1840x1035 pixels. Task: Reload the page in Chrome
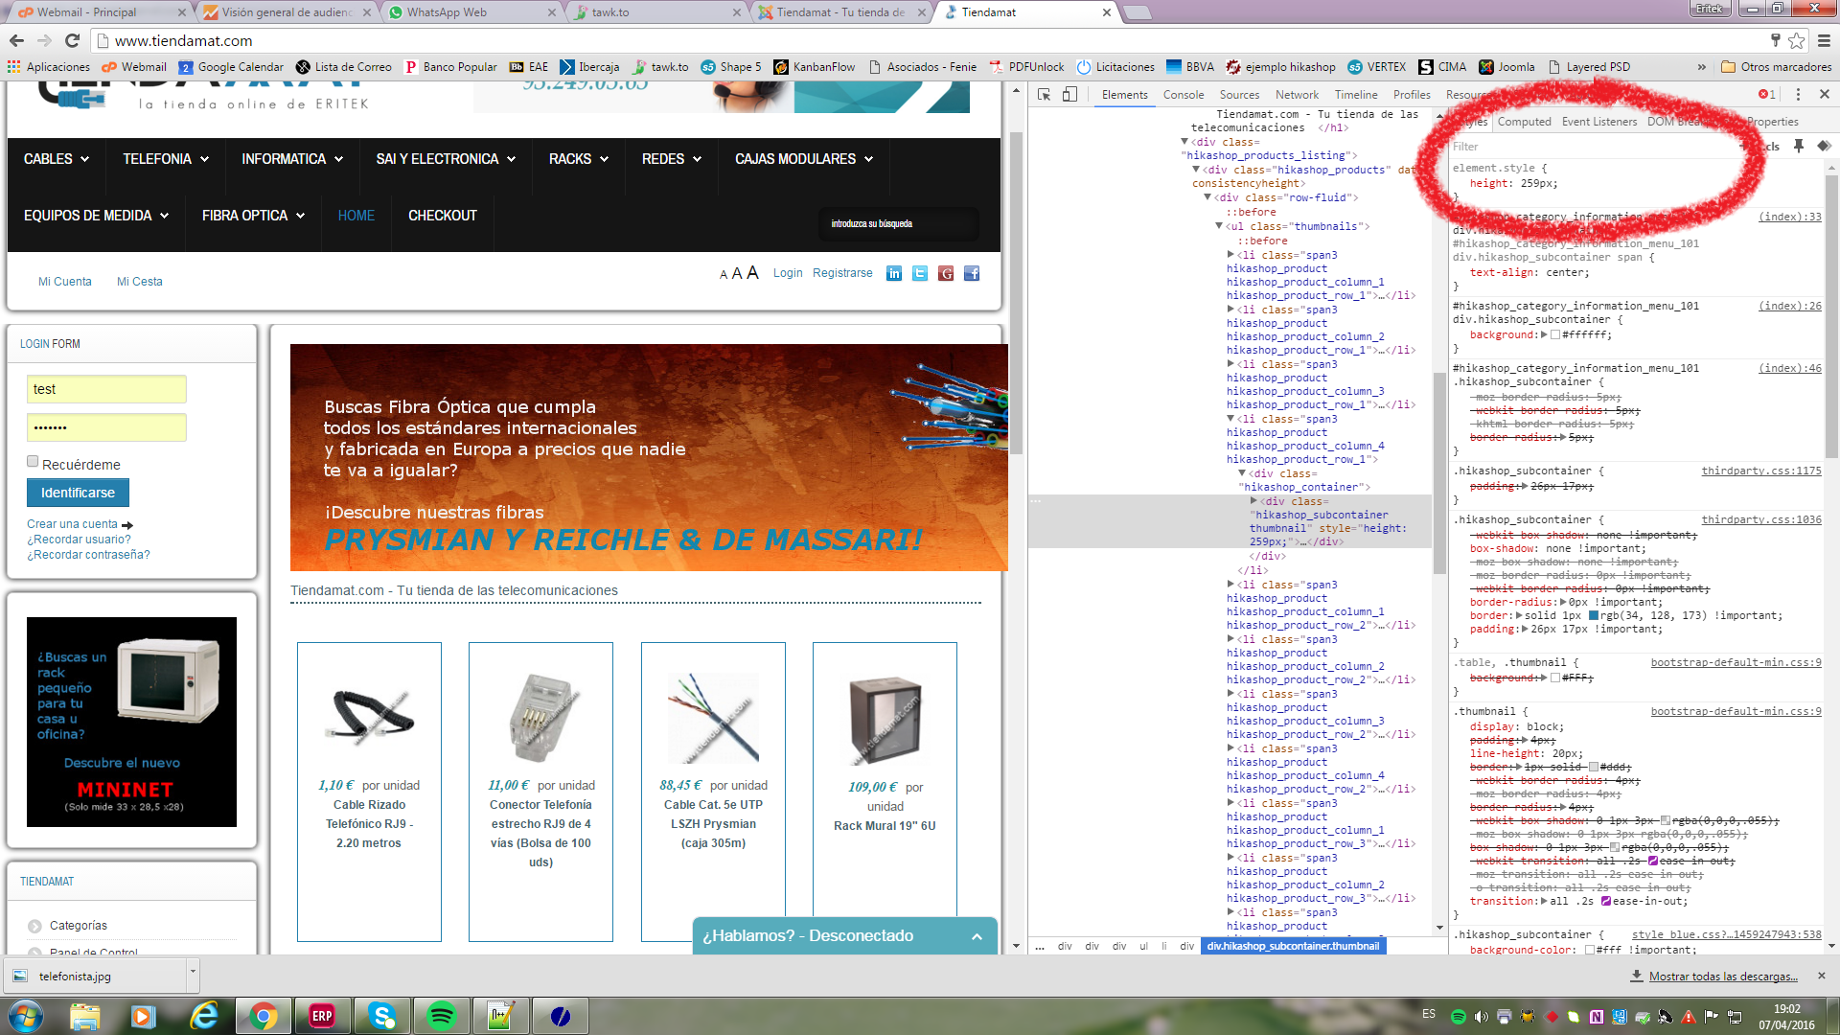[x=72, y=40]
